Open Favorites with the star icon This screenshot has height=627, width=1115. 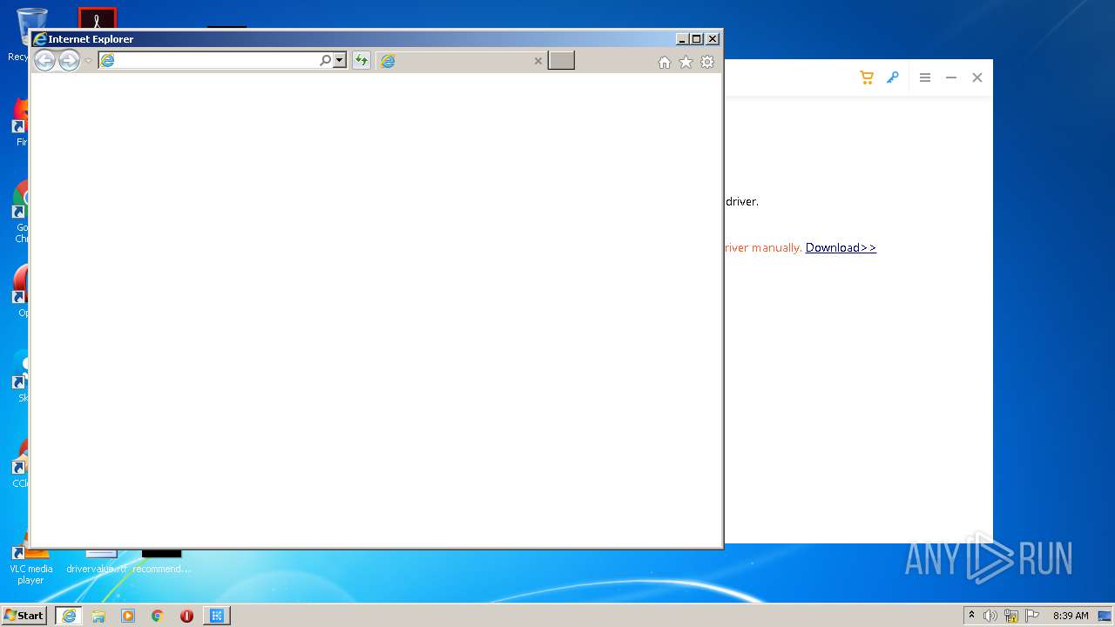tap(686, 62)
